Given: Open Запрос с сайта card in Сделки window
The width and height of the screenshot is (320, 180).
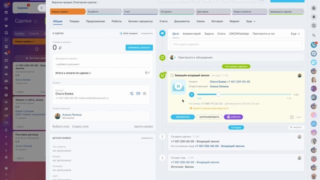Looking at the screenshot, I should 29,113.
